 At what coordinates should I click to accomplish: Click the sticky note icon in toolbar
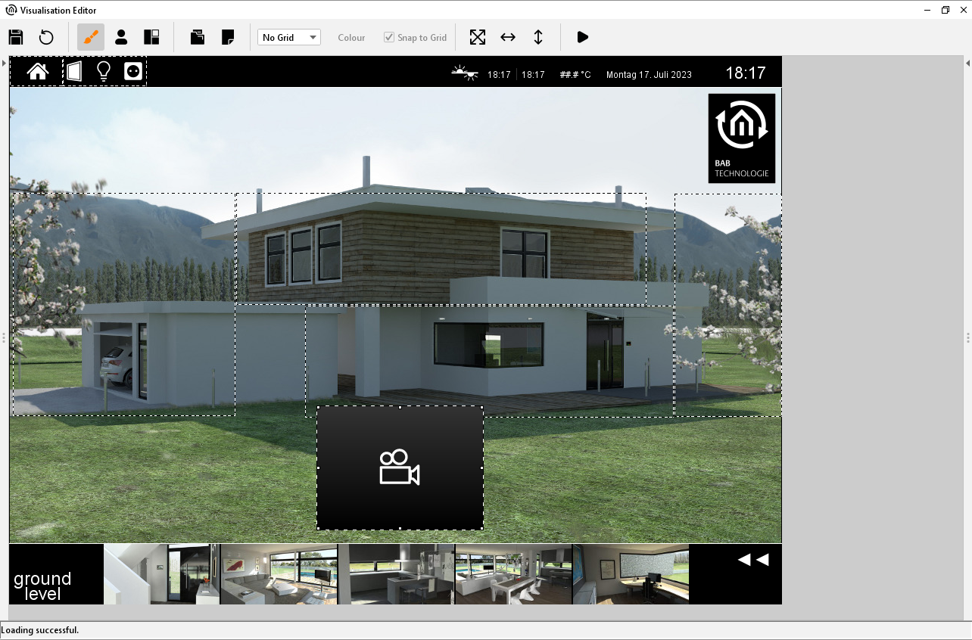coord(227,37)
